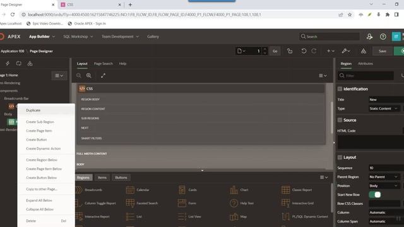Open the App Builder menu
The width and height of the screenshot is (404, 227).
pyautogui.click(x=42, y=37)
